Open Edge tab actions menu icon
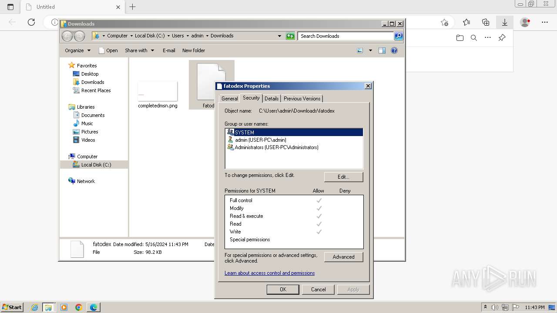557x313 pixels. [x=10, y=7]
